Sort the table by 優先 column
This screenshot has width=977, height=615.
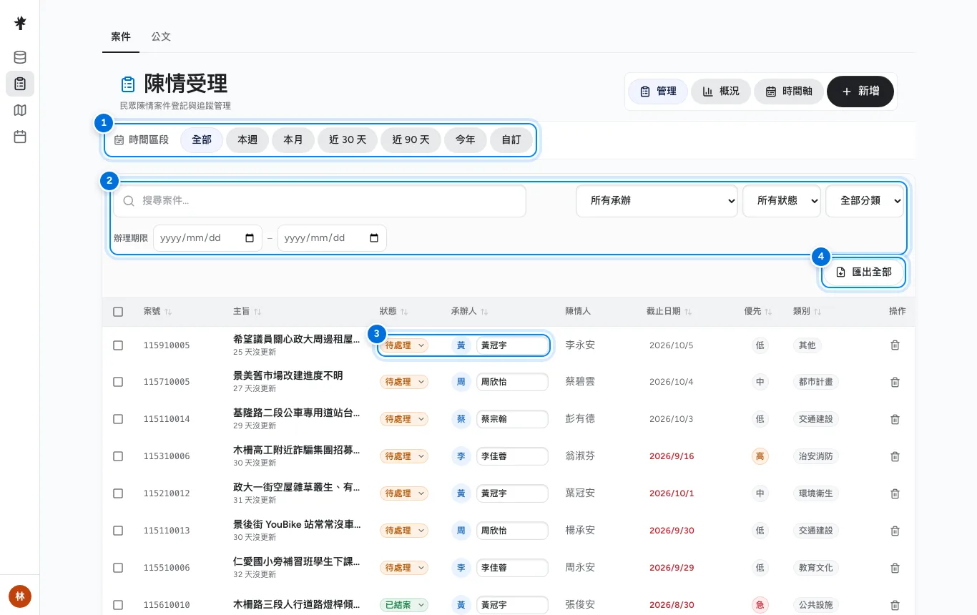(x=758, y=312)
